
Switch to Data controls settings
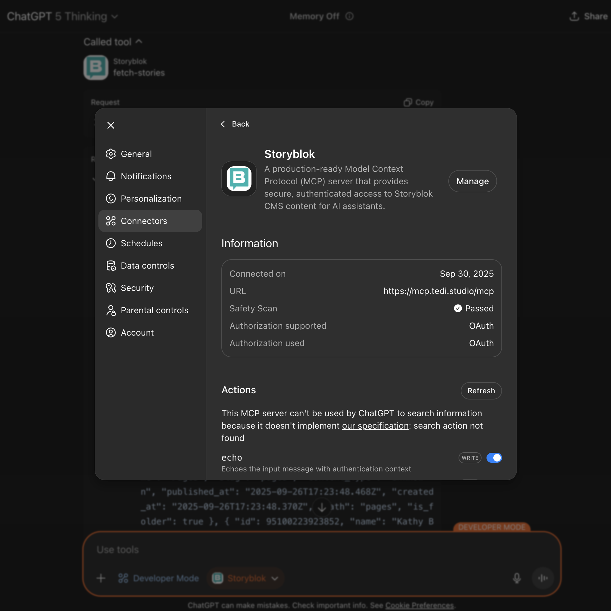click(147, 265)
